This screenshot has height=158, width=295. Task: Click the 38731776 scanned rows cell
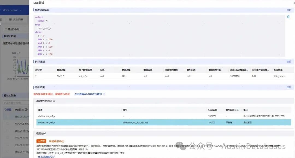tap(235, 76)
